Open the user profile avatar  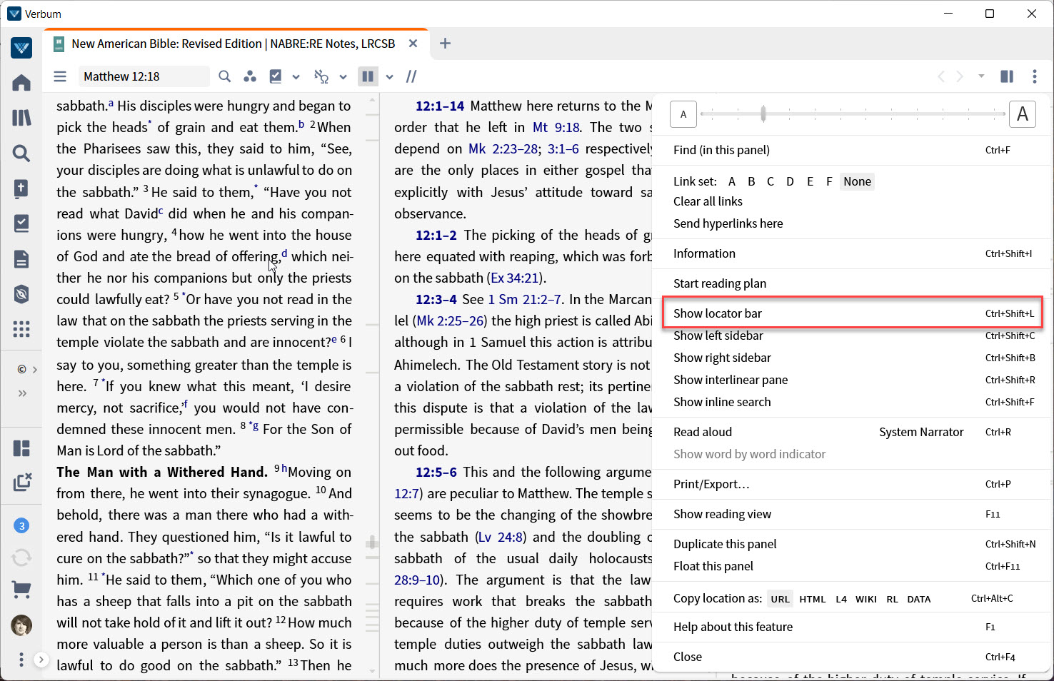(21, 625)
